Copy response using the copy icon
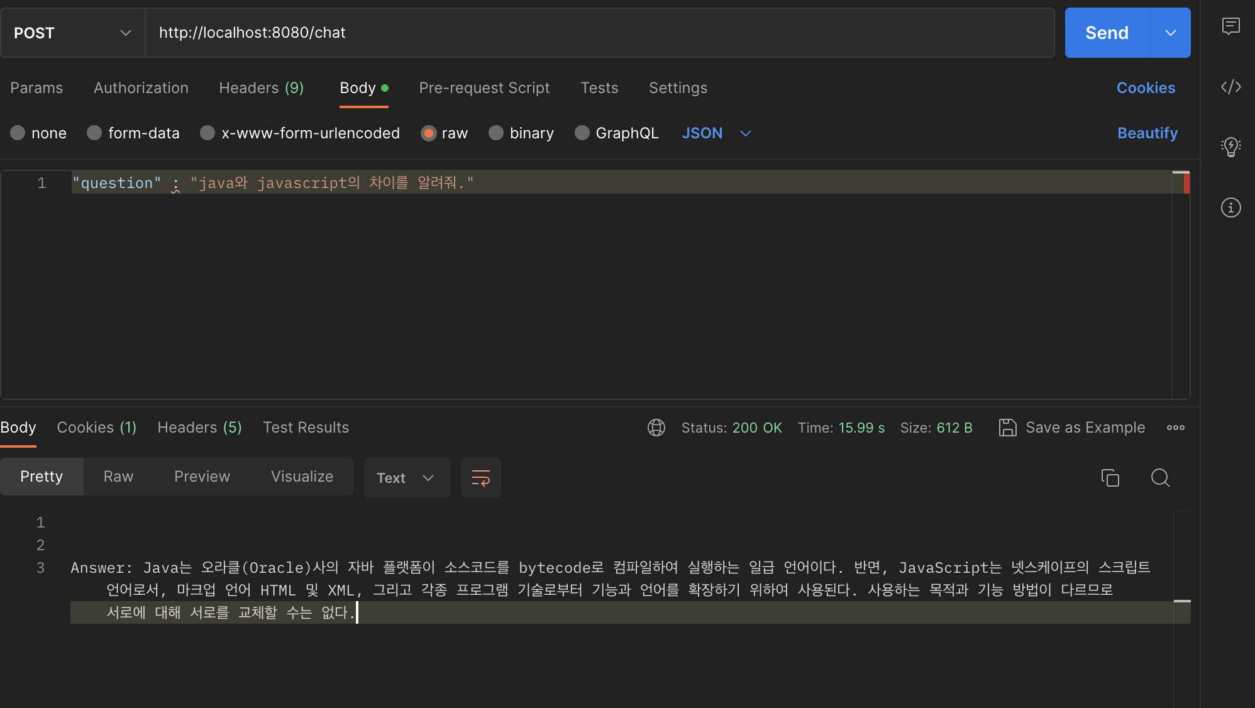The height and width of the screenshot is (708, 1255). 1110,478
